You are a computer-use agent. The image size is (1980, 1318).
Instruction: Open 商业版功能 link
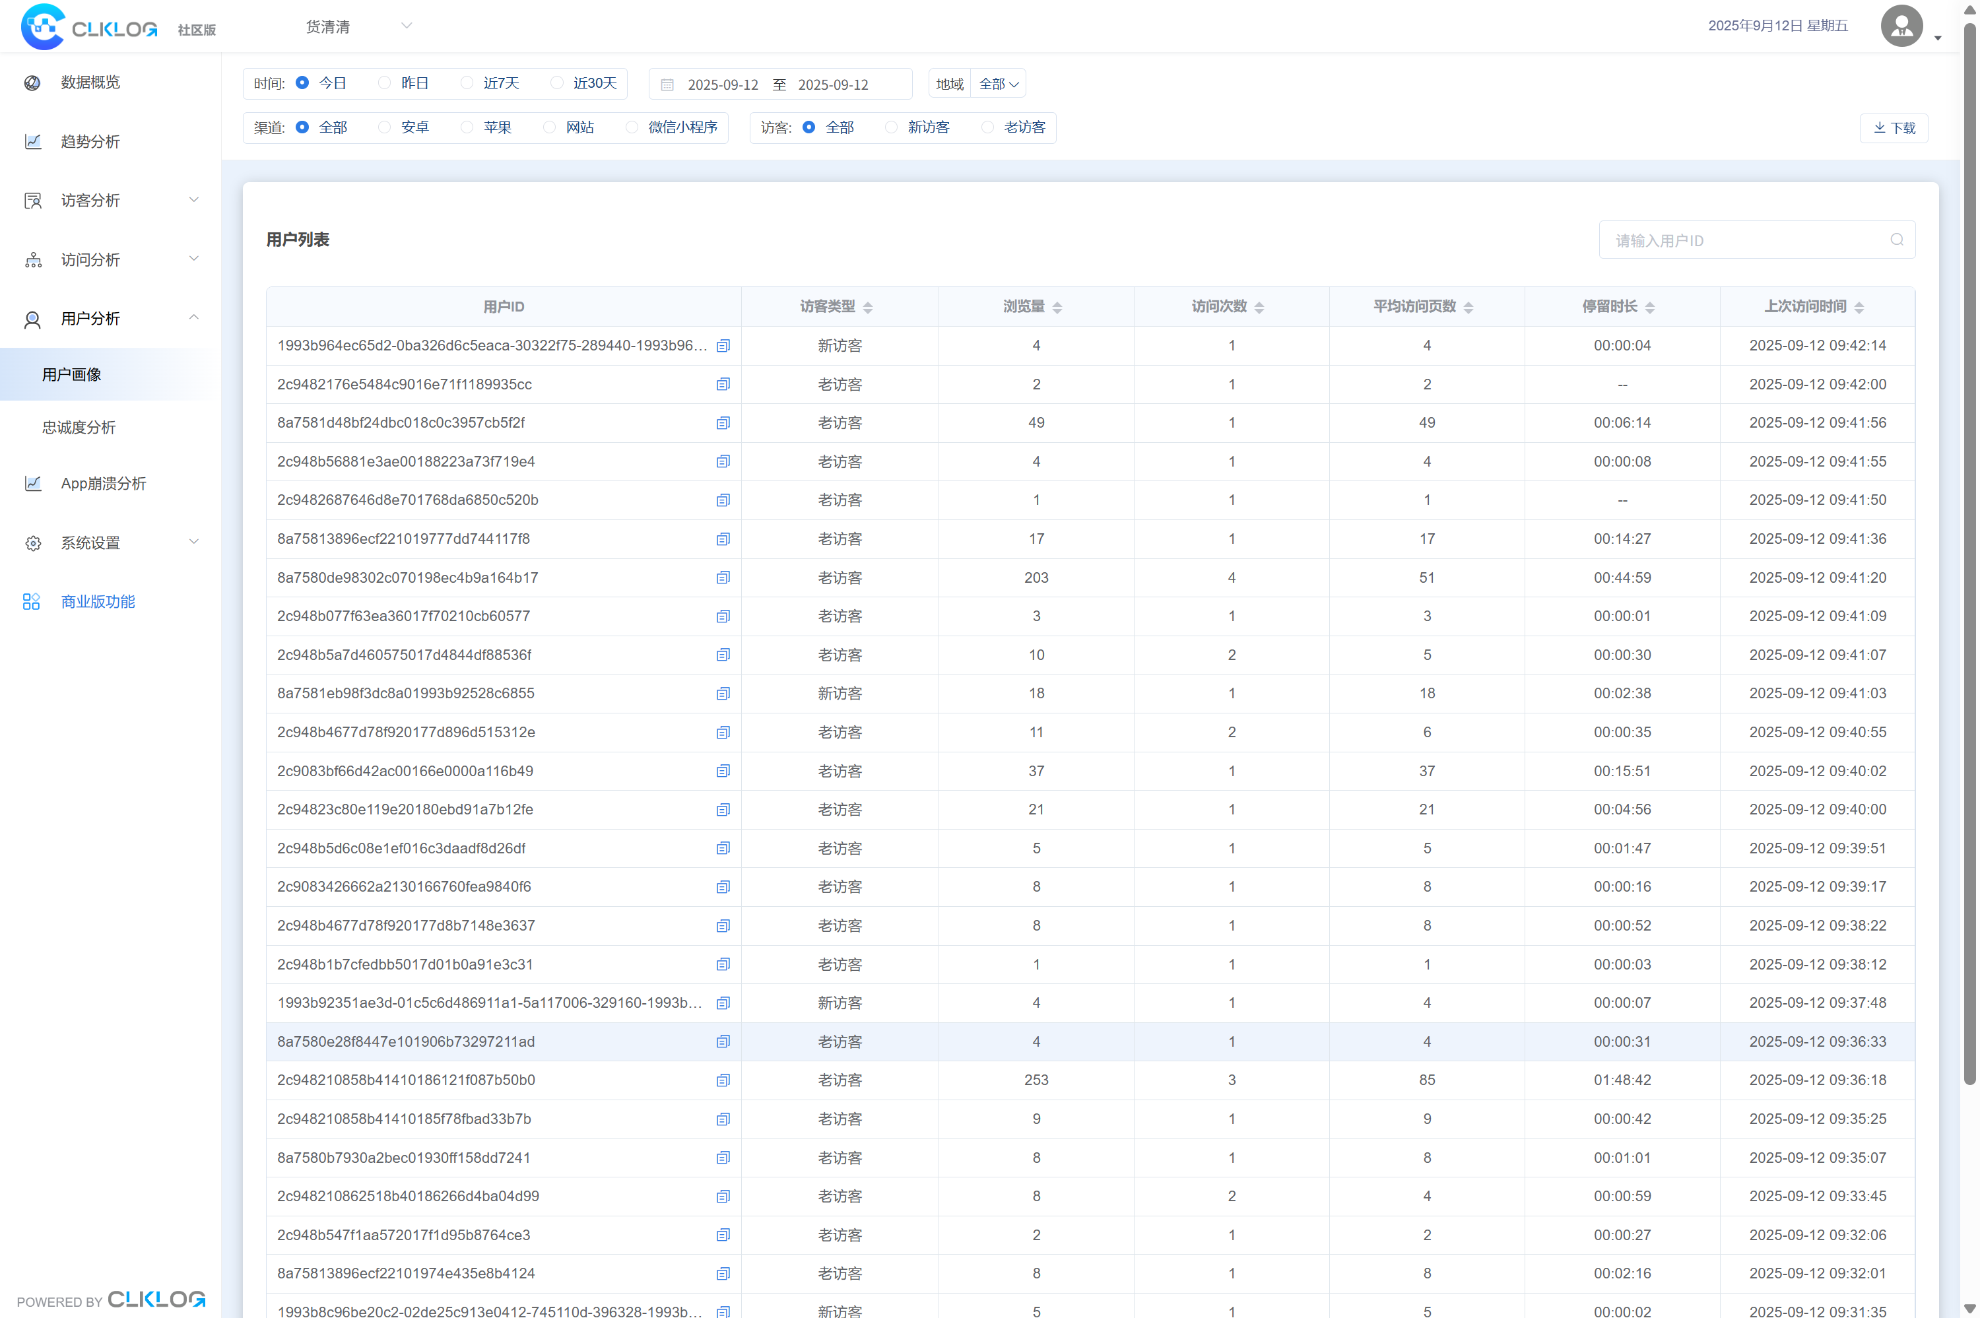point(98,601)
